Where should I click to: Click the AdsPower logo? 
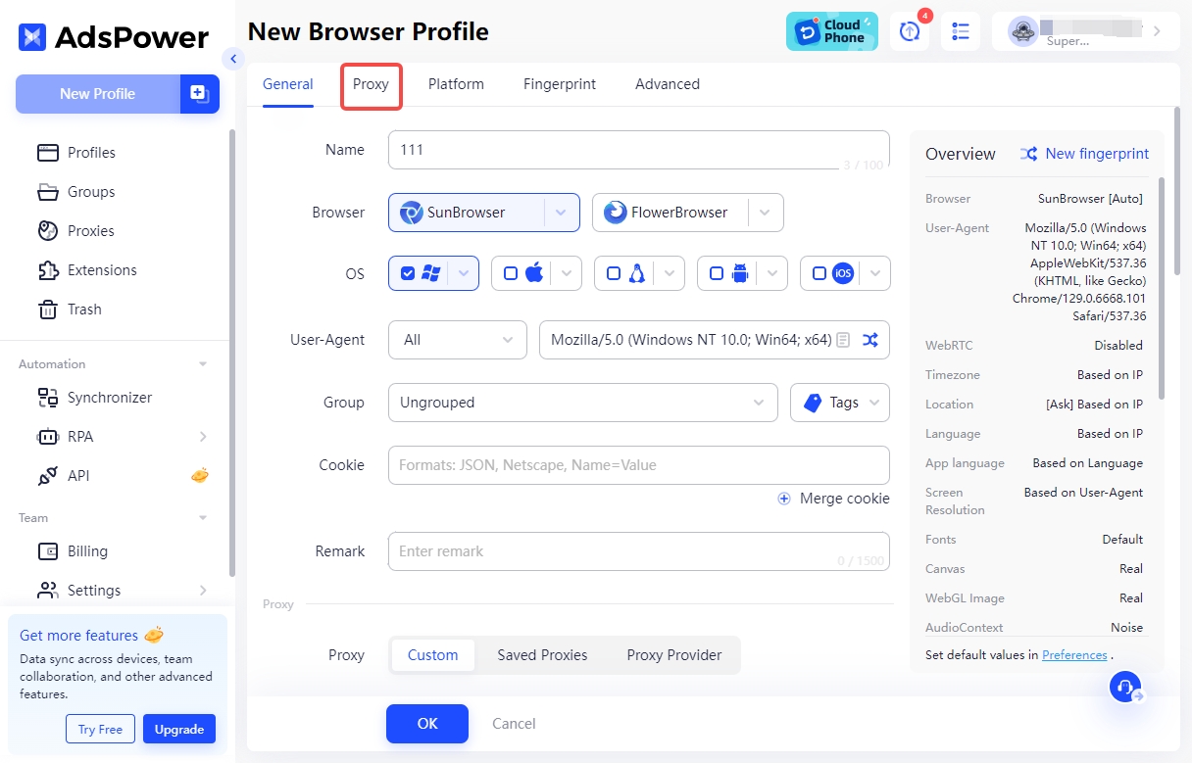114,37
